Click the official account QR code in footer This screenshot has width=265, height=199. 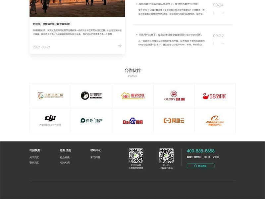click(x=136, y=156)
